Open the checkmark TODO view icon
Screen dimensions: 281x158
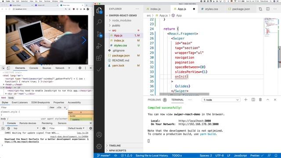[x=99, y=69]
